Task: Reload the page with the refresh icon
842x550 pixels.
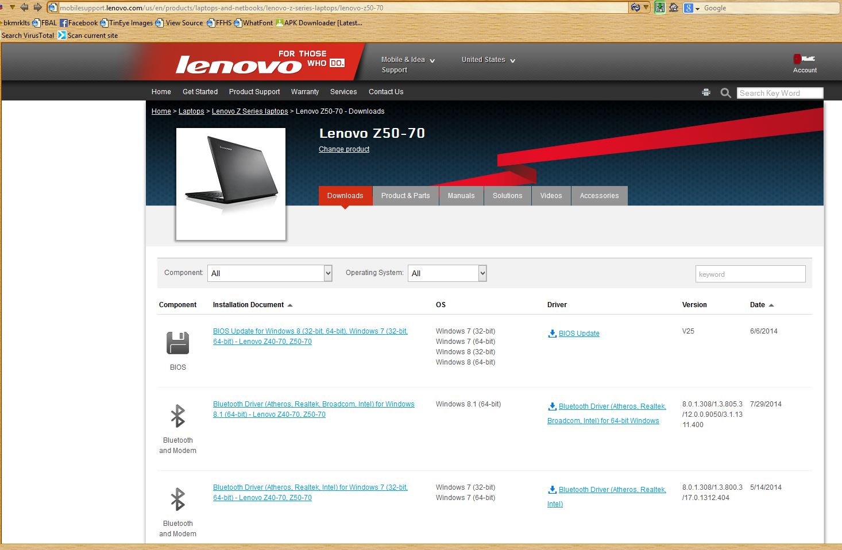Action: 635,7
